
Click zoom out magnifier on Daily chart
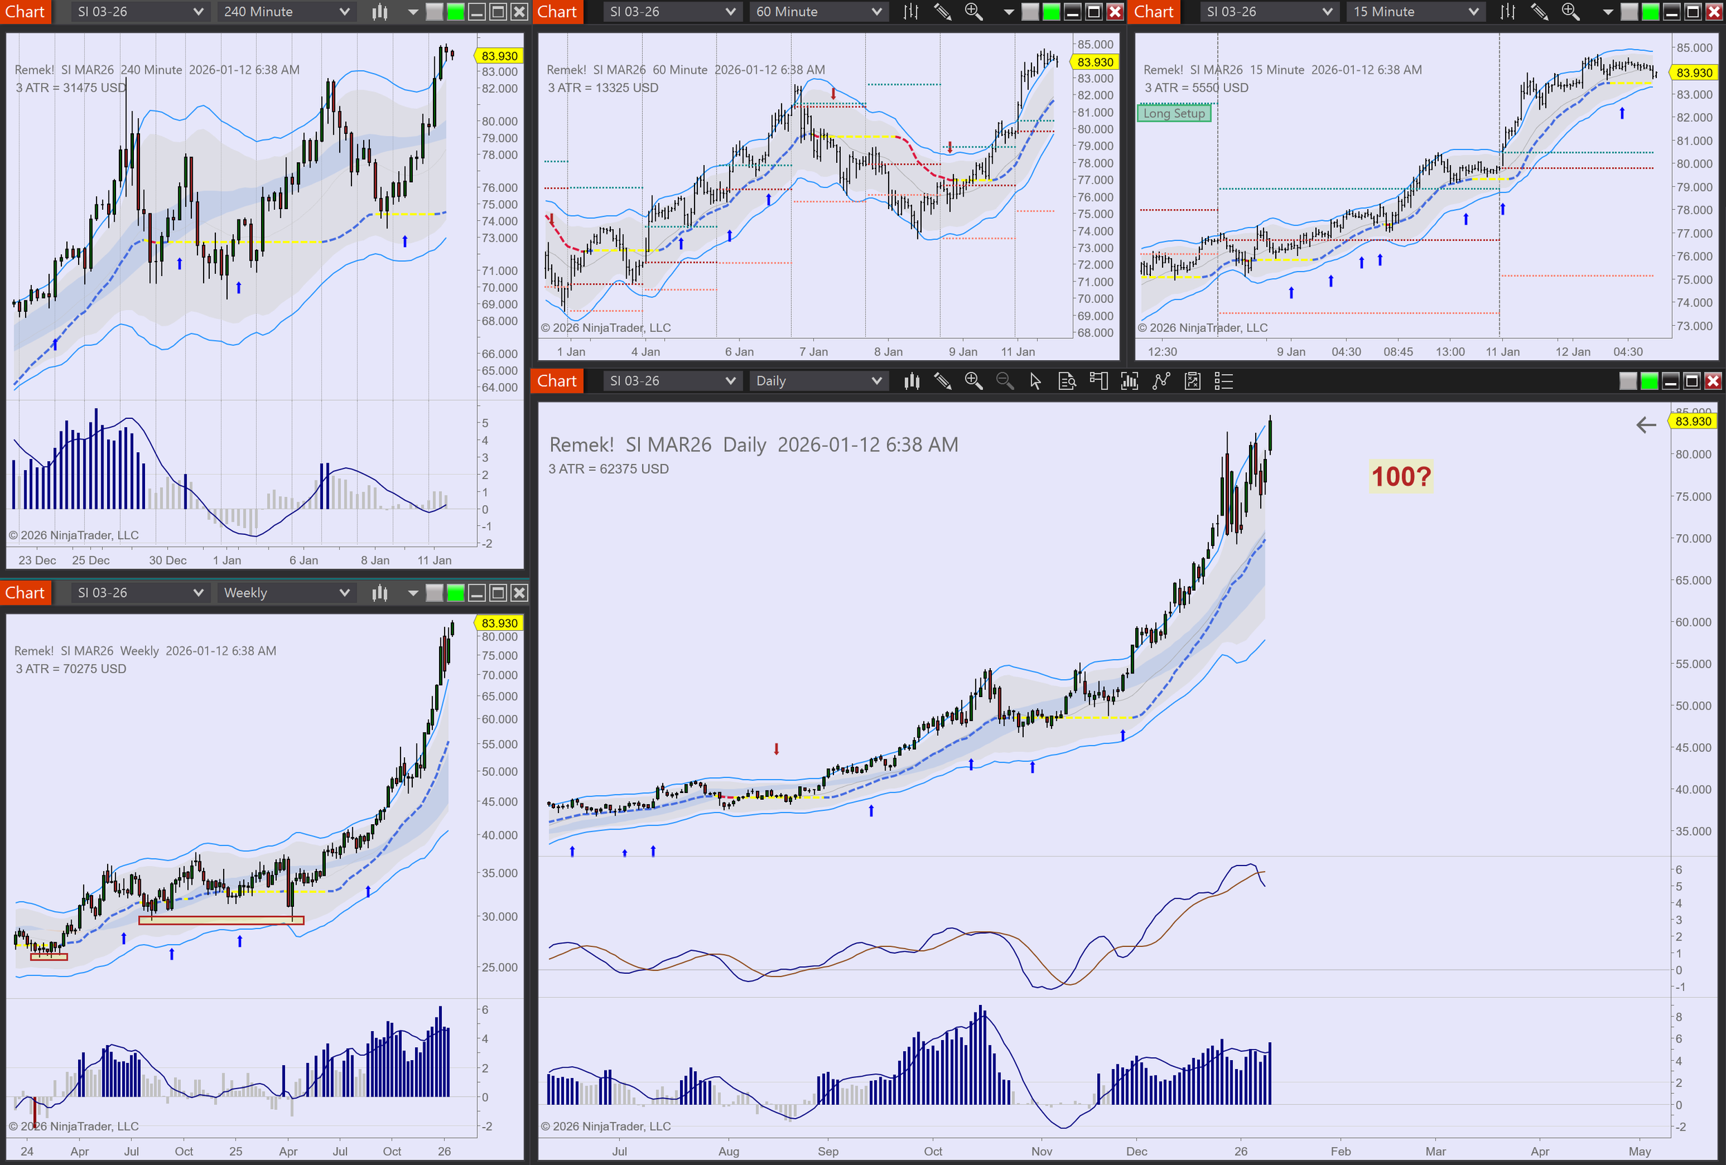pyautogui.click(x=1004, y=381)
